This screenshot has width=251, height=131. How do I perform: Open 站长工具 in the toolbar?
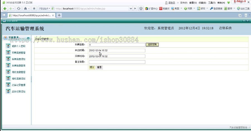(243, 8)
